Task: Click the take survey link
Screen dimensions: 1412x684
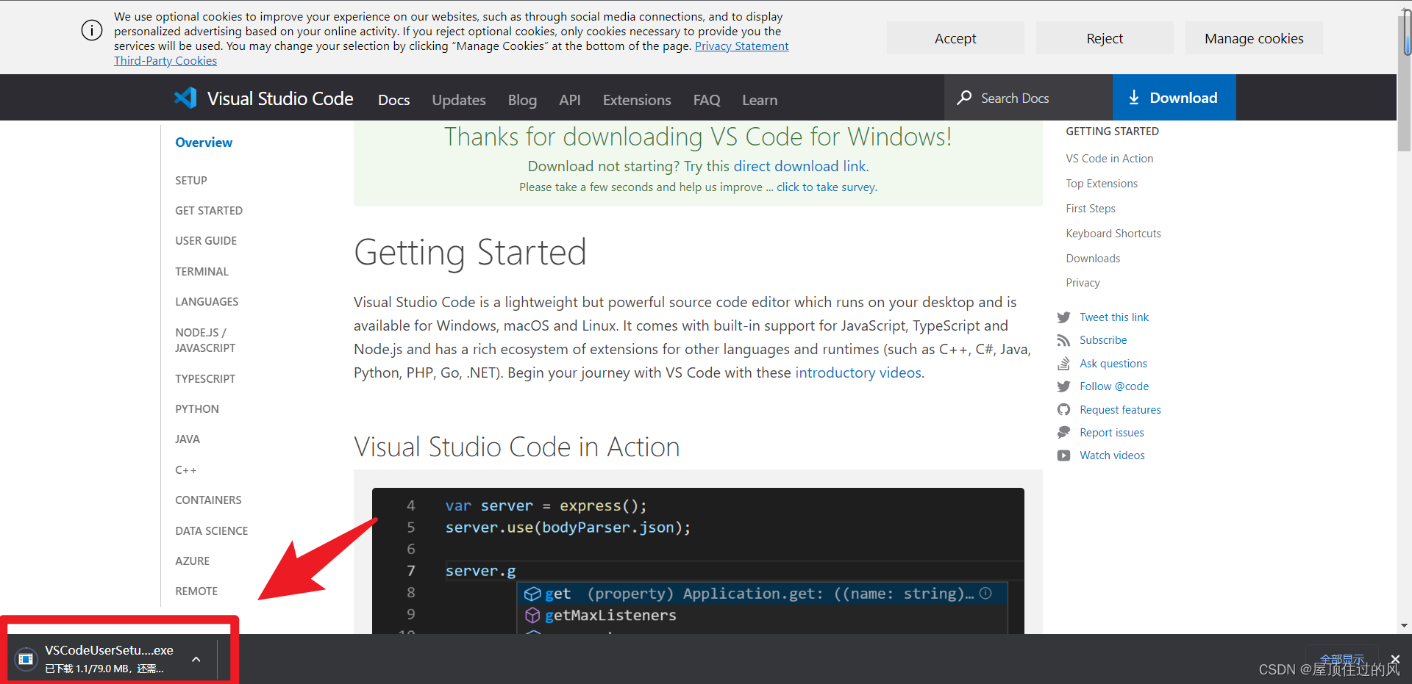Action: (826, 187)
